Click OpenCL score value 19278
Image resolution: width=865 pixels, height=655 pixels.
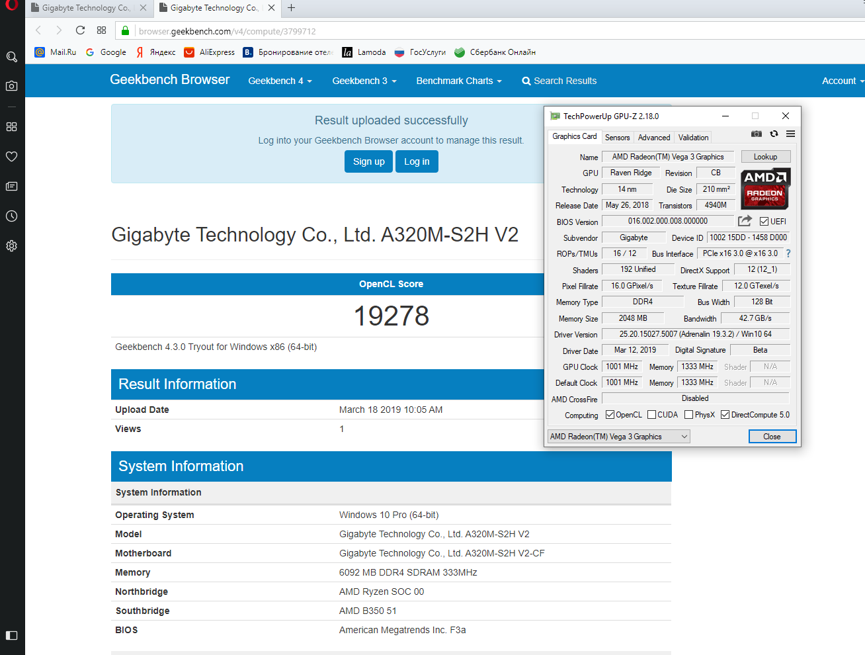pyautogui.click(x=391, y=316)
